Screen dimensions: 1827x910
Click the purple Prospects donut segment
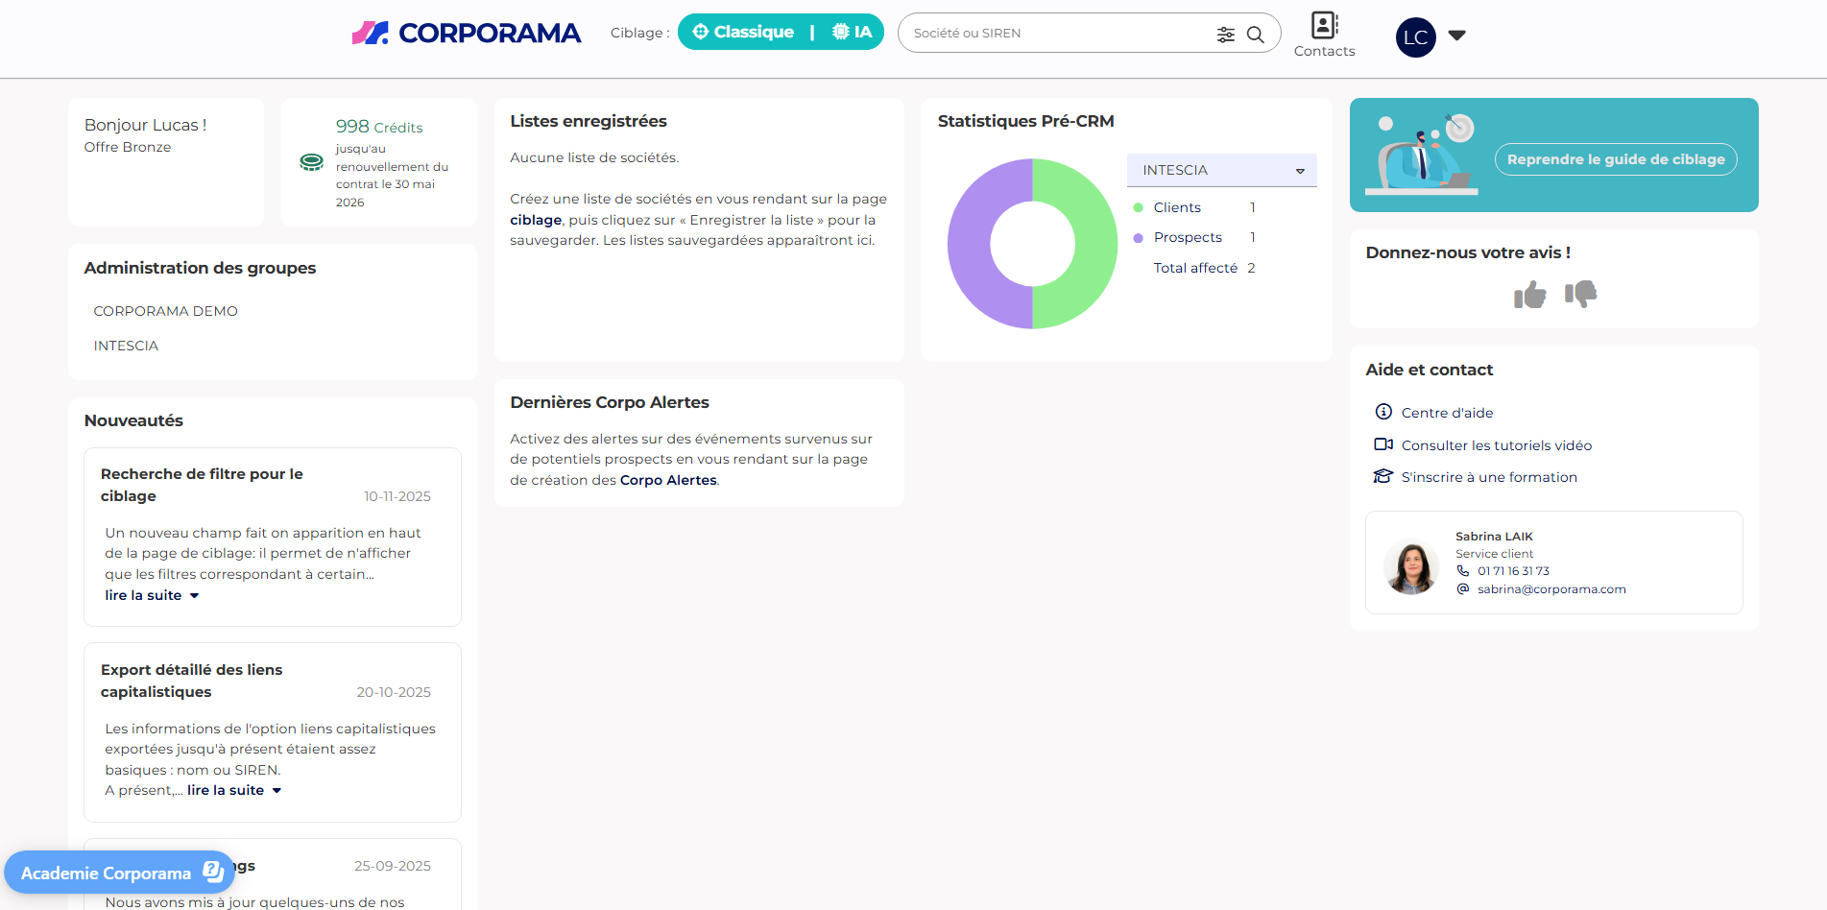968,244
